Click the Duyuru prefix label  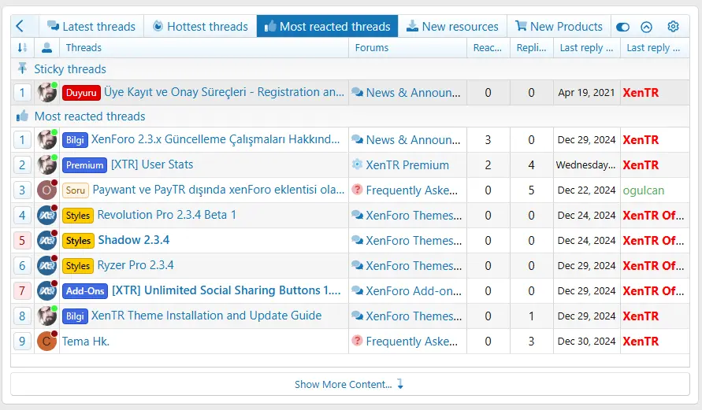[81, 93]
